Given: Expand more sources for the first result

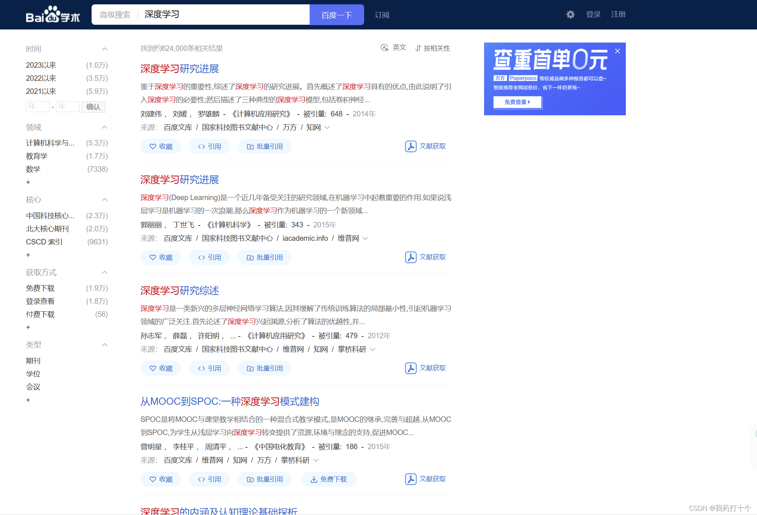Looking at the screenshot, I should tap(327, 128).
